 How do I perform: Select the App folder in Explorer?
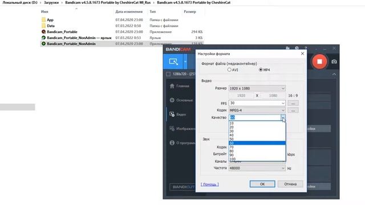click(x=50, y=20)
